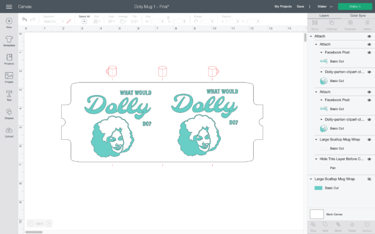The image size is (375, 234).
Task: Open the Operation Basic Cut dropdown
Action: click(53, 21)
